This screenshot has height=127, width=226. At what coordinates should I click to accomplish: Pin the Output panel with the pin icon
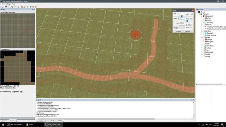point(192,100)
